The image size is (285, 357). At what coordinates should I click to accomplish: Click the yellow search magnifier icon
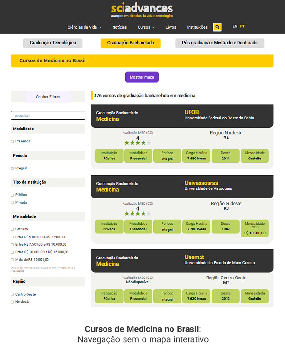(x=217, y=27)
